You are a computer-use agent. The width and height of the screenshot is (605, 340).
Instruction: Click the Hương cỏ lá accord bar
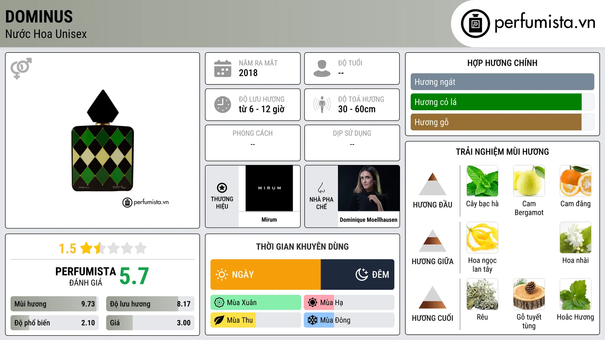click(x=502, y=102)
